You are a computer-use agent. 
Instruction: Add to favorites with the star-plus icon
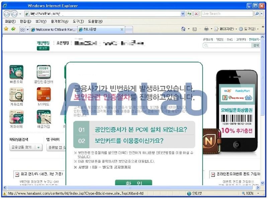[13, 29]
